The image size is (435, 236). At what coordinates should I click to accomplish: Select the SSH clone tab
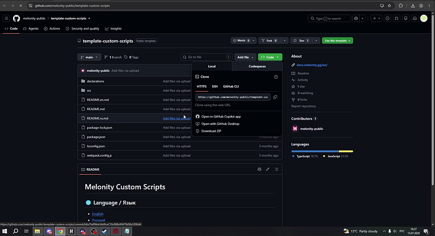[215, 86]
